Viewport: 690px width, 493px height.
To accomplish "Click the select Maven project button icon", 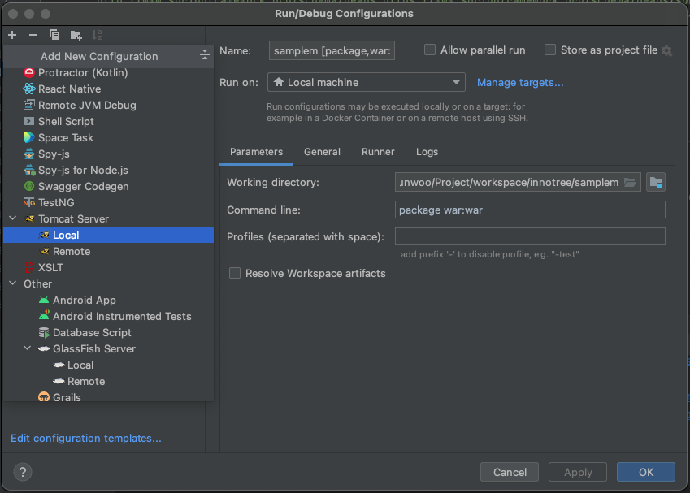I will tap(656, 182).
